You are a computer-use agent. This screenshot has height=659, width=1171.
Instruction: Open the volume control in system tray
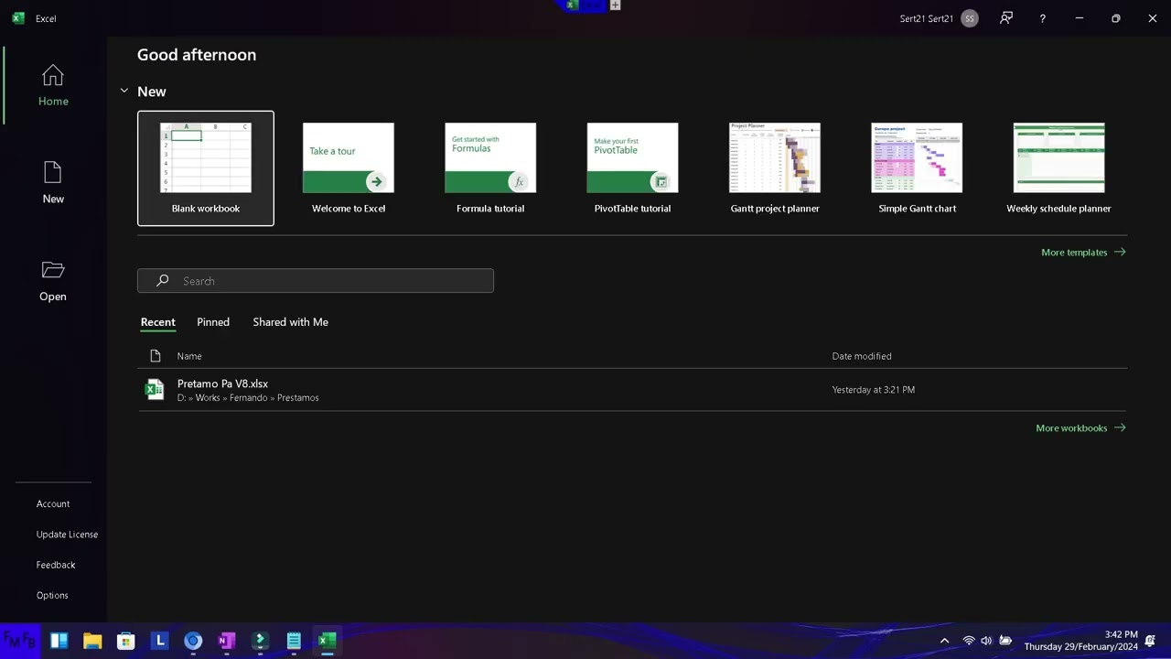coord(986,641)
